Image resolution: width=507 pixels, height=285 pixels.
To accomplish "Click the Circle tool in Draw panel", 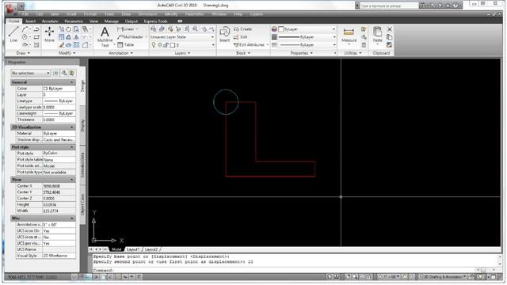I will click(x=25, y=37).
